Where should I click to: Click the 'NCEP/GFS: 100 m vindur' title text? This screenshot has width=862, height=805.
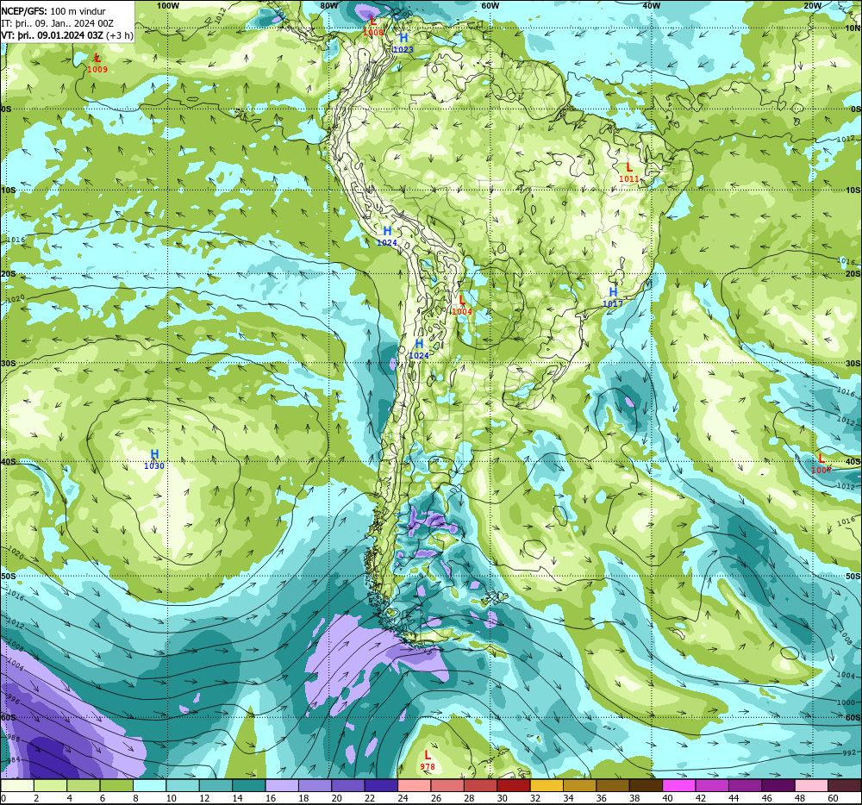53,11
